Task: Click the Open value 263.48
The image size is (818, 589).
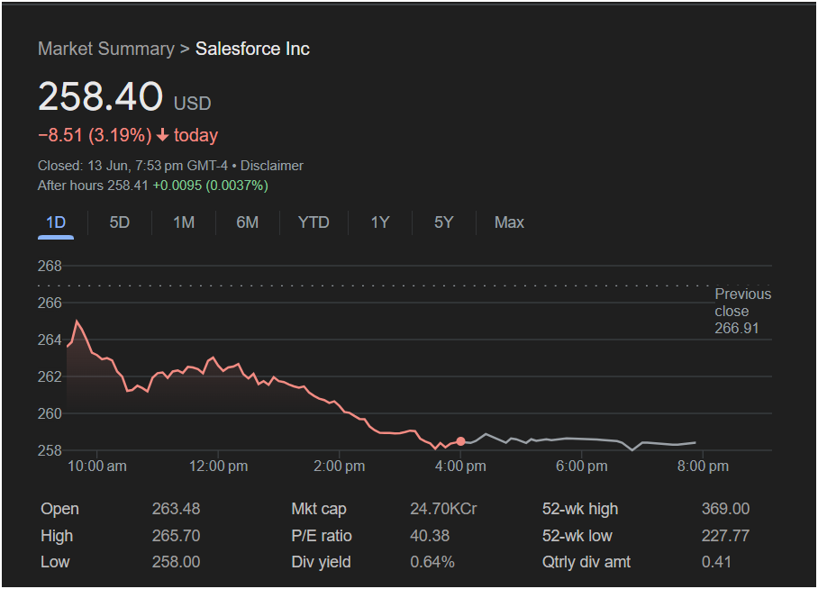Action: 176,509
